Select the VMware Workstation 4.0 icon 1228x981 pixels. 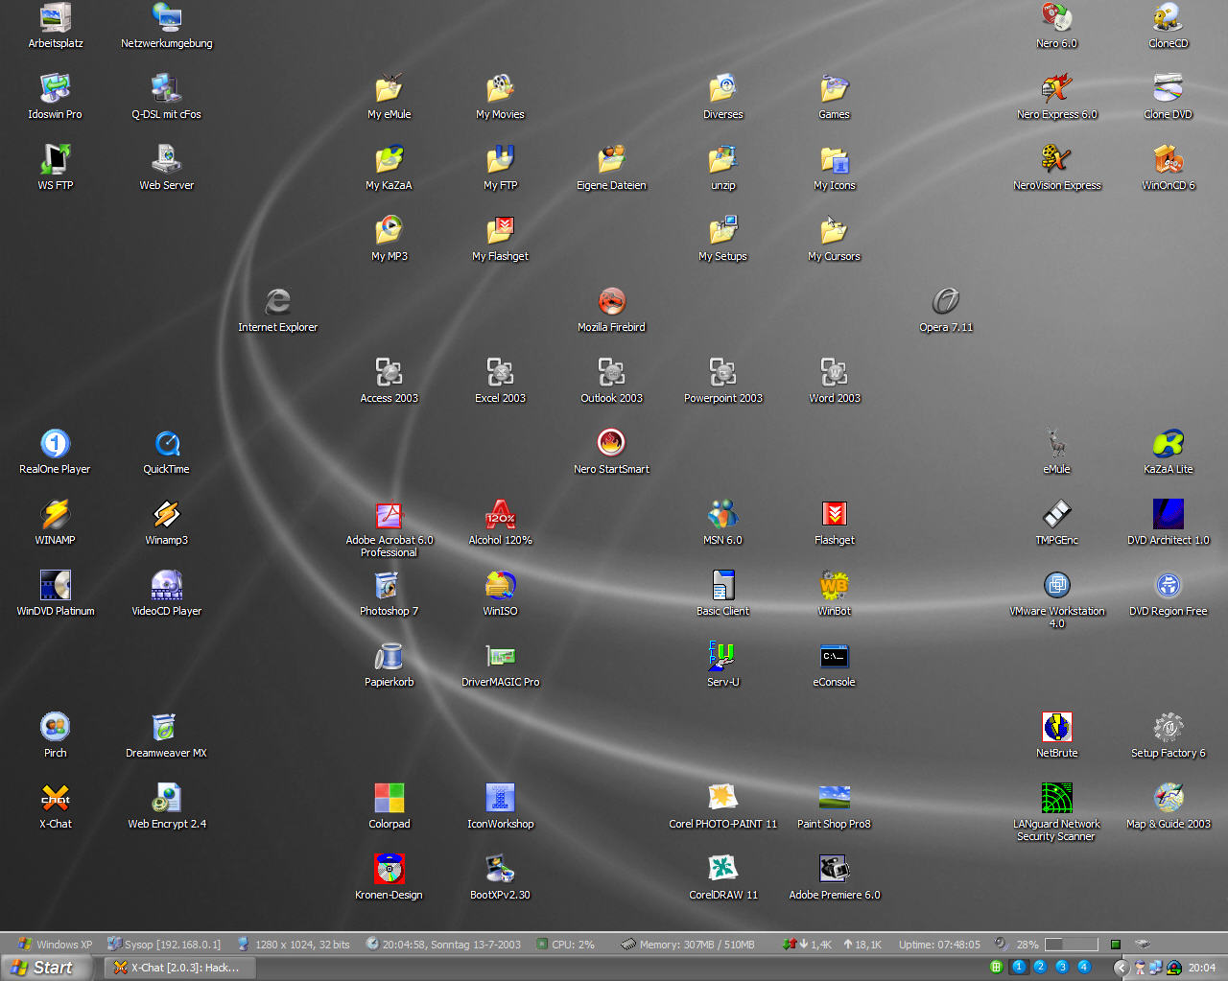pyautogui.click(x=1056, y=586)
